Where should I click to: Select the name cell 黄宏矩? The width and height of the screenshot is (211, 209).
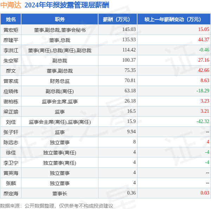tap(11, 30)
